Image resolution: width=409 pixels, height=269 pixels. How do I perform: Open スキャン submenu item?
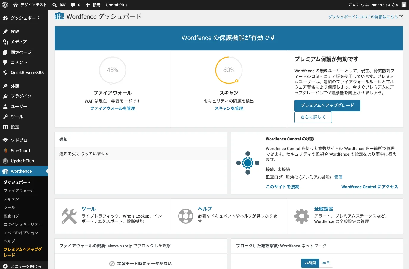11,199
